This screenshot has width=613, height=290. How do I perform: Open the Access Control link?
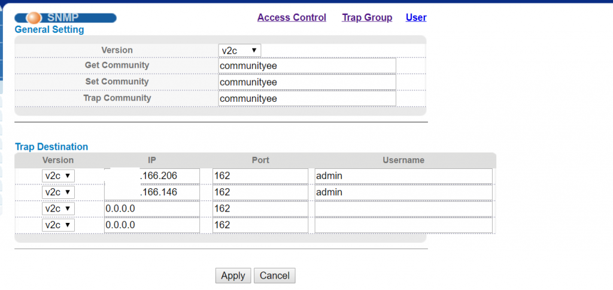click(292, 17)
